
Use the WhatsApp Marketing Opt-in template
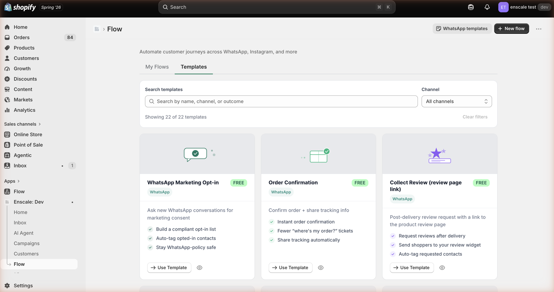tap(169, 268)
